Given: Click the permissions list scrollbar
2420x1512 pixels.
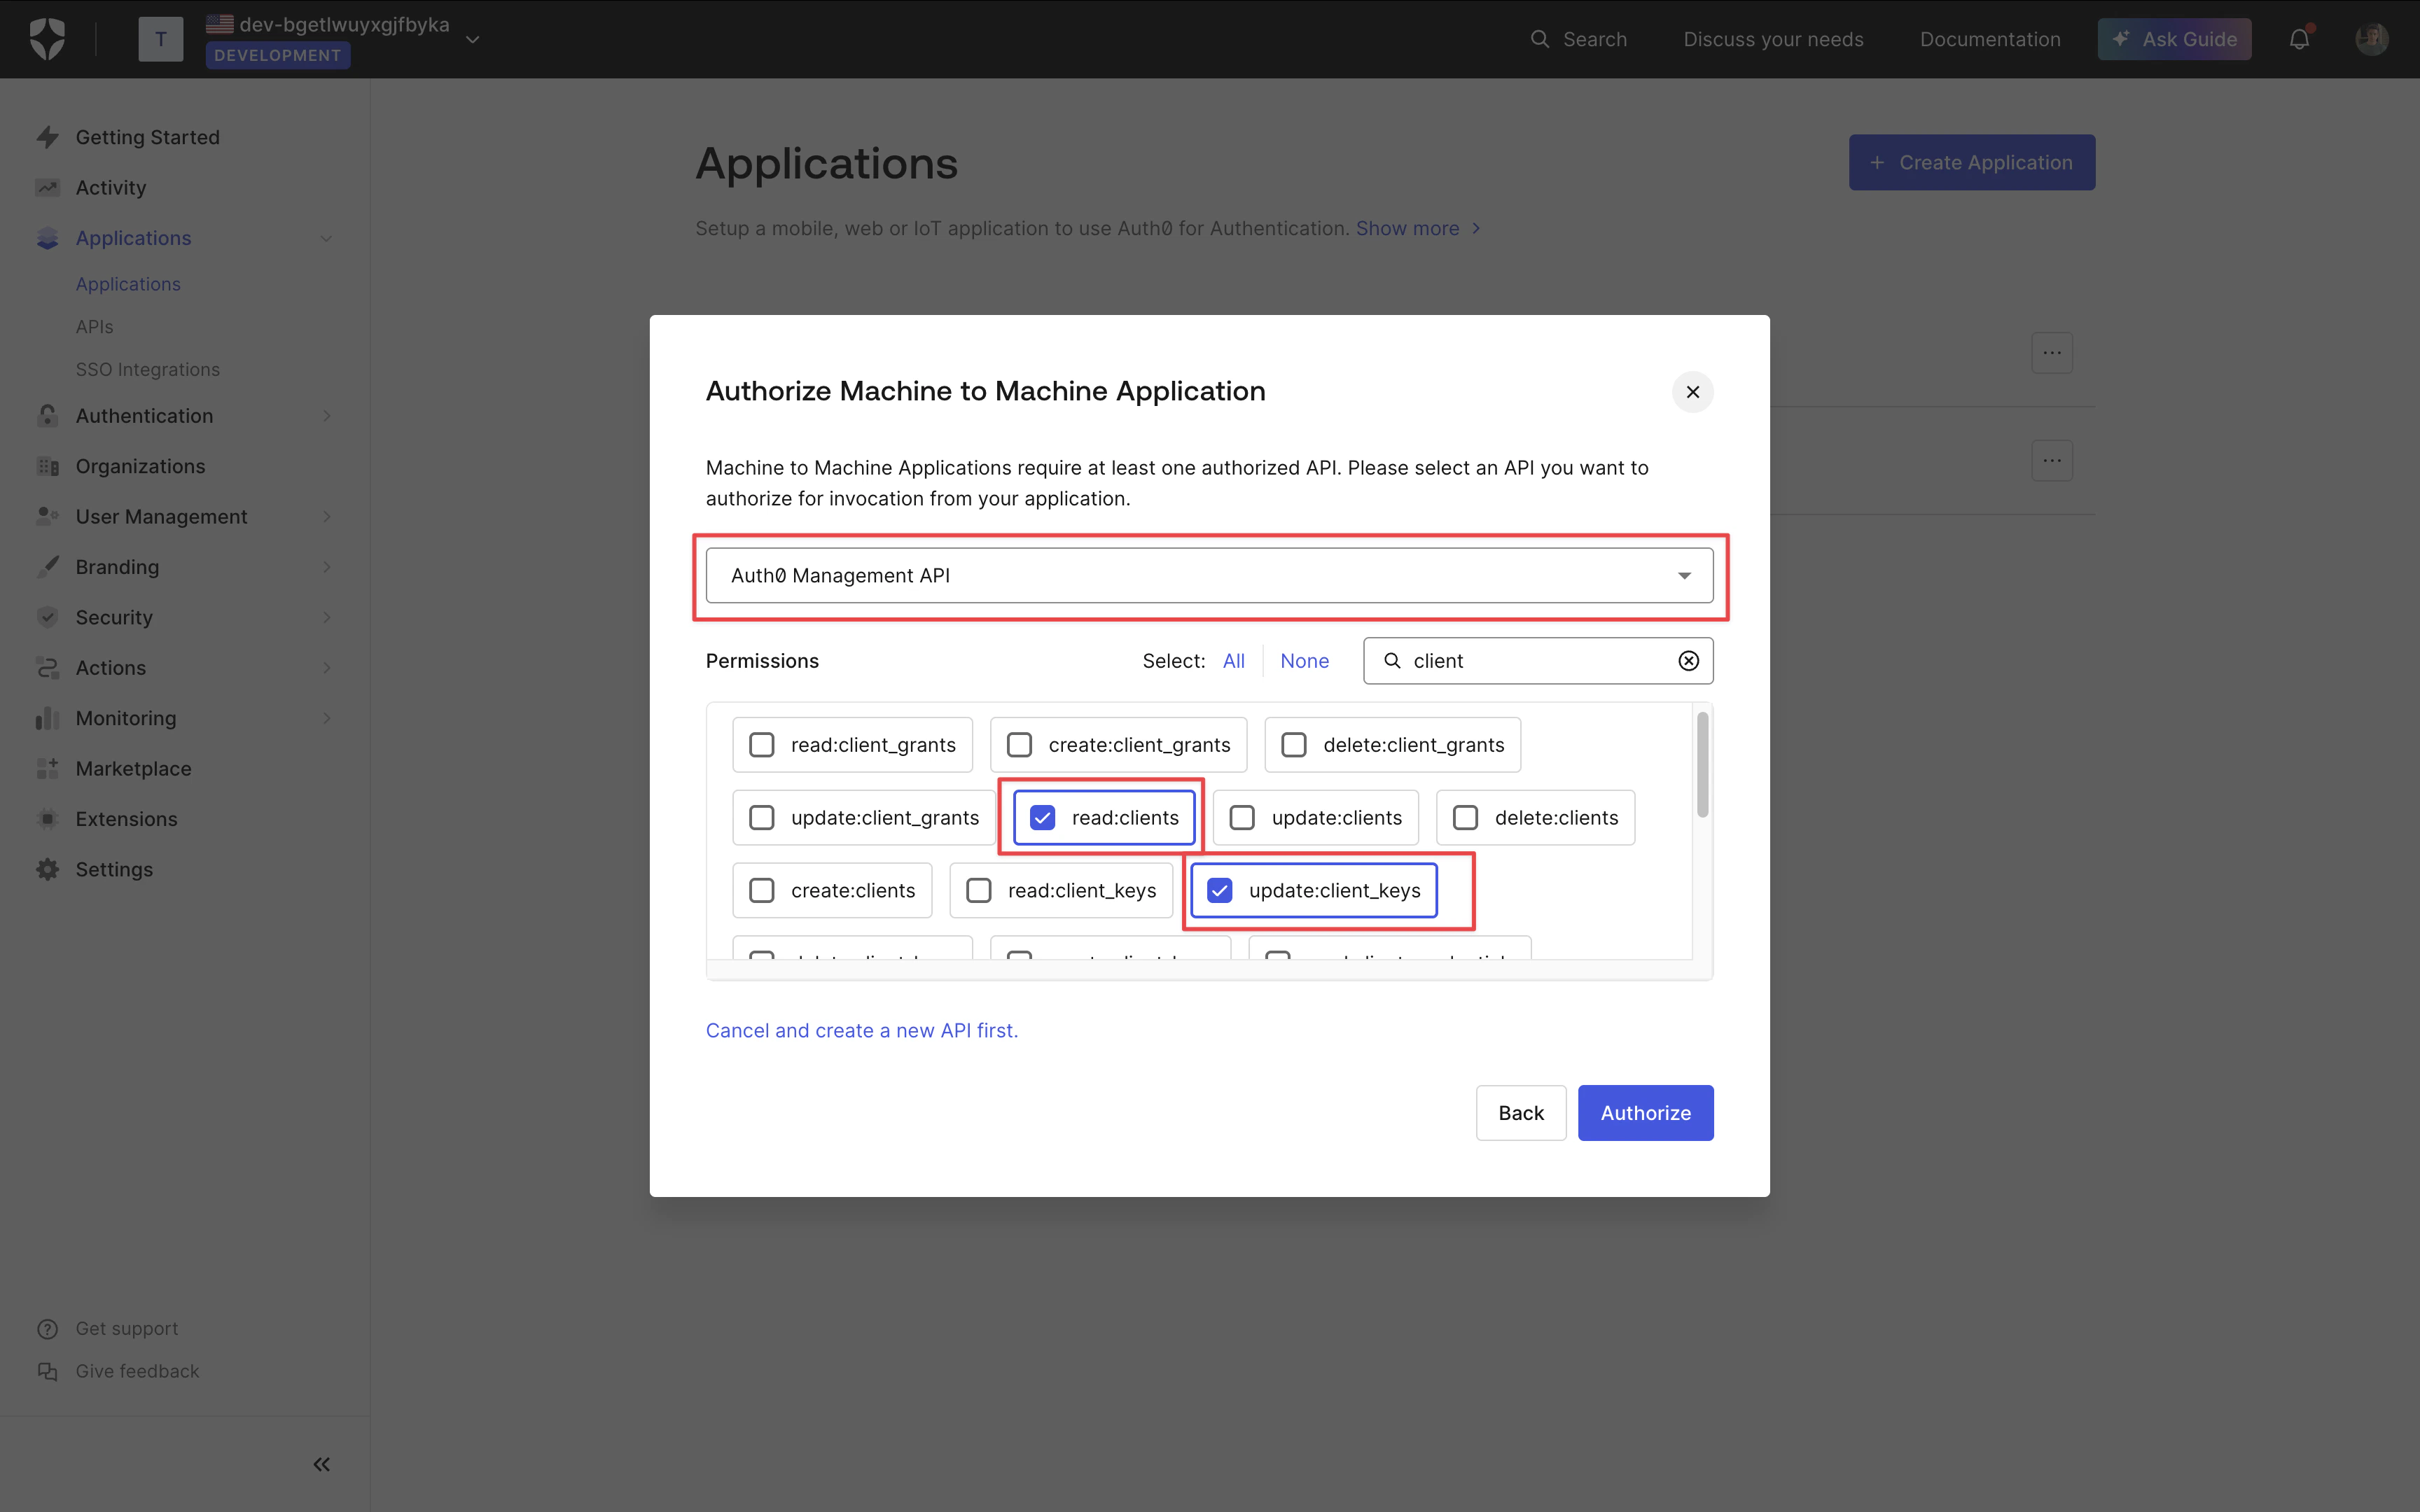Looking at the screenshot, I should [x=1702, y=765].
